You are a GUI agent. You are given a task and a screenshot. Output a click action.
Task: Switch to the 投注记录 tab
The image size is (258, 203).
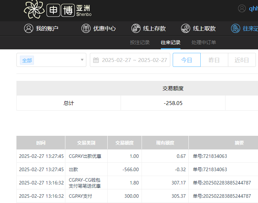140,42
